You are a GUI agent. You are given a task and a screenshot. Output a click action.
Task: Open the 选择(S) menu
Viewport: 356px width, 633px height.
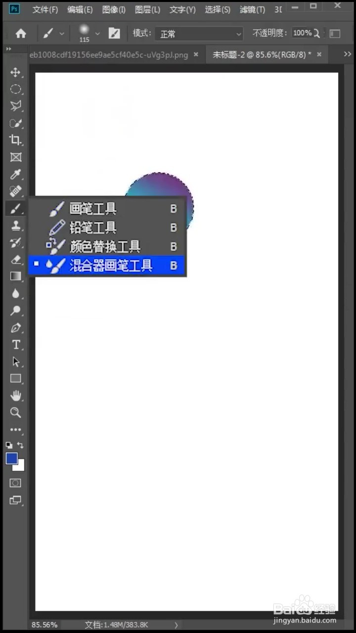coord(218,9)
